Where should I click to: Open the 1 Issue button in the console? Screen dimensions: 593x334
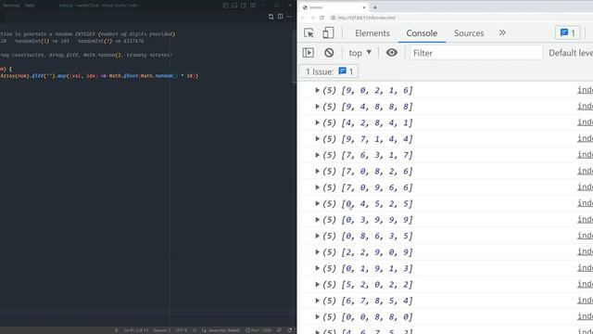[329, 71]
